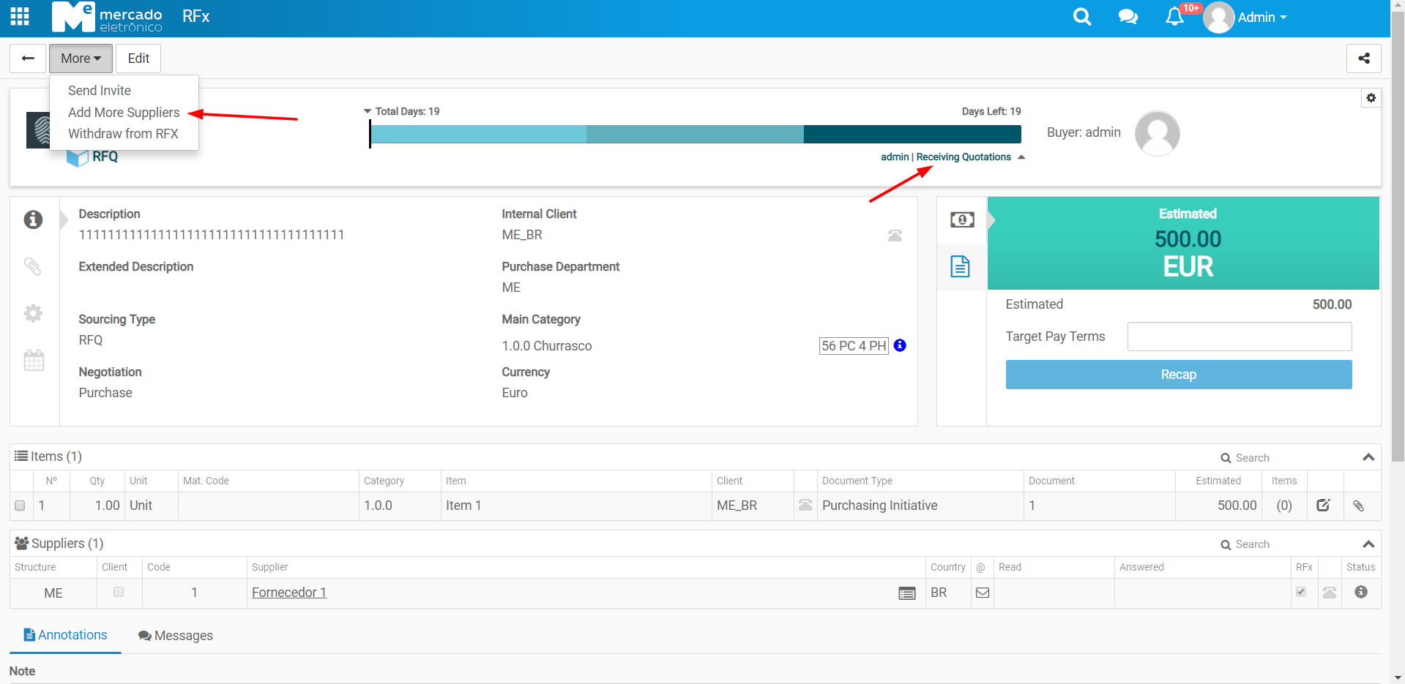This screenshot has height=684, width=1405.
Task: Open the chat messages icon
Action: coord(1128,17)
